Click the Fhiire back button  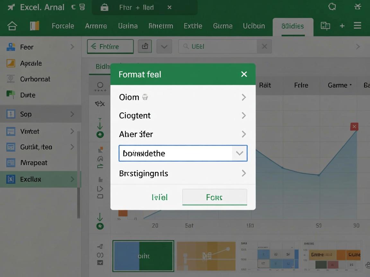coord(110,46)
